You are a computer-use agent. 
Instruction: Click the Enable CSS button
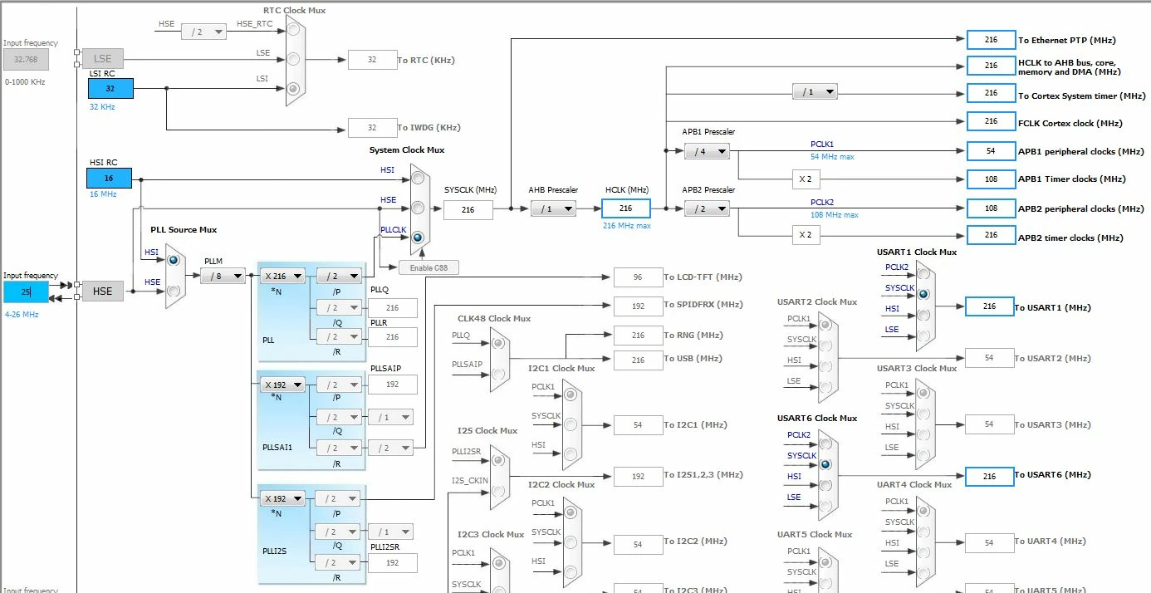click(x=429, y=267)
